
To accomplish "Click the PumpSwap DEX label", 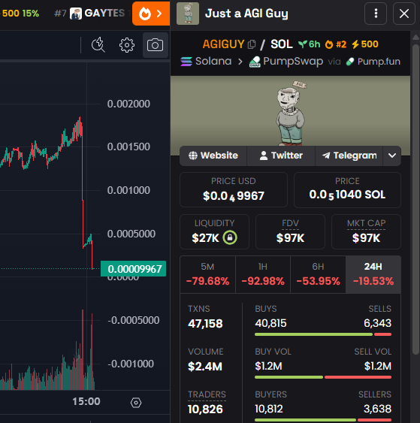I will [x=286, y=62].
